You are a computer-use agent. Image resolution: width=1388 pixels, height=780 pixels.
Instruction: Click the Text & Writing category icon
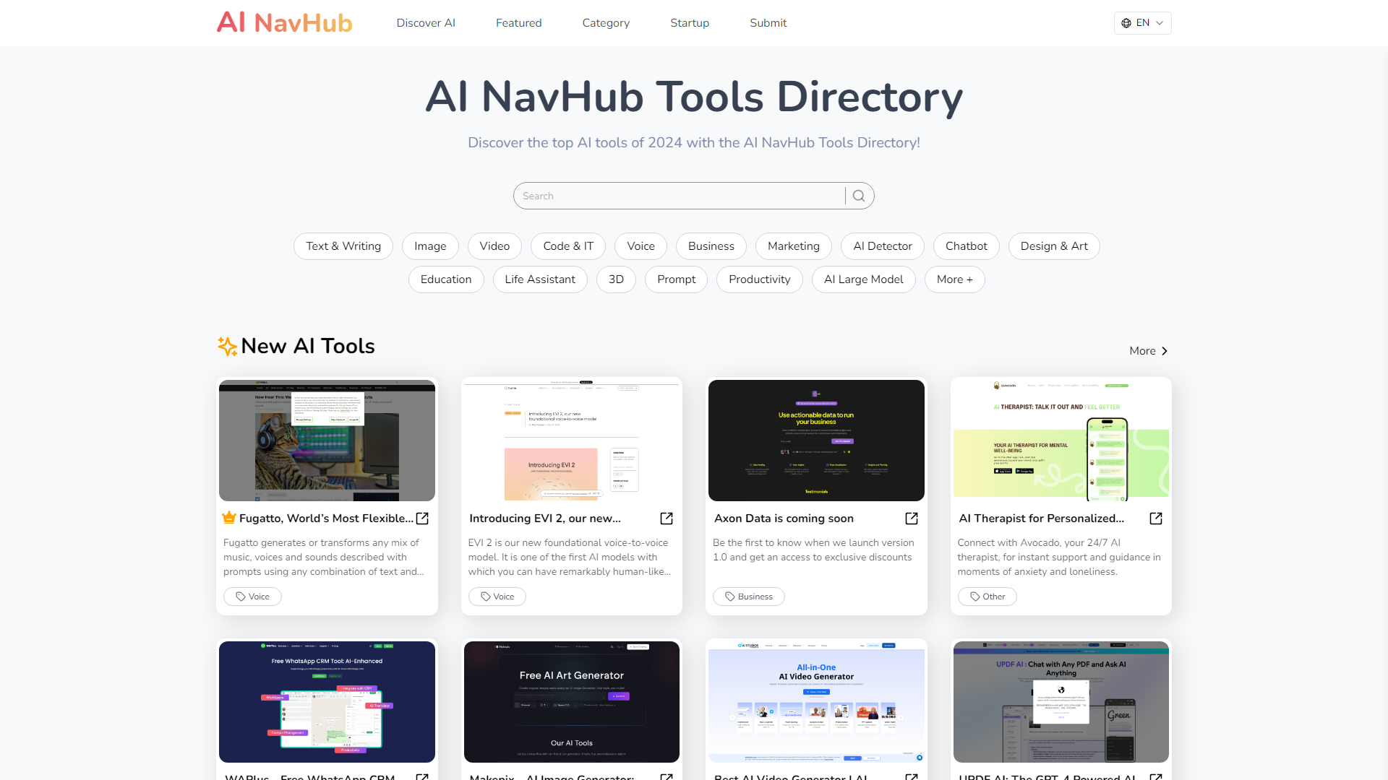click(343, 246)
